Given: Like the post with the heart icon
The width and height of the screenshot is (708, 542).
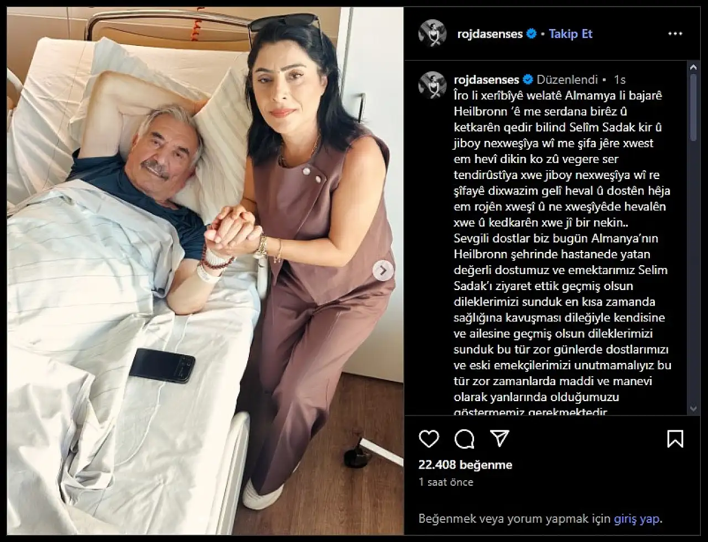Looking at the screenshot, I should pyautogui.click(x=429, y=439).
